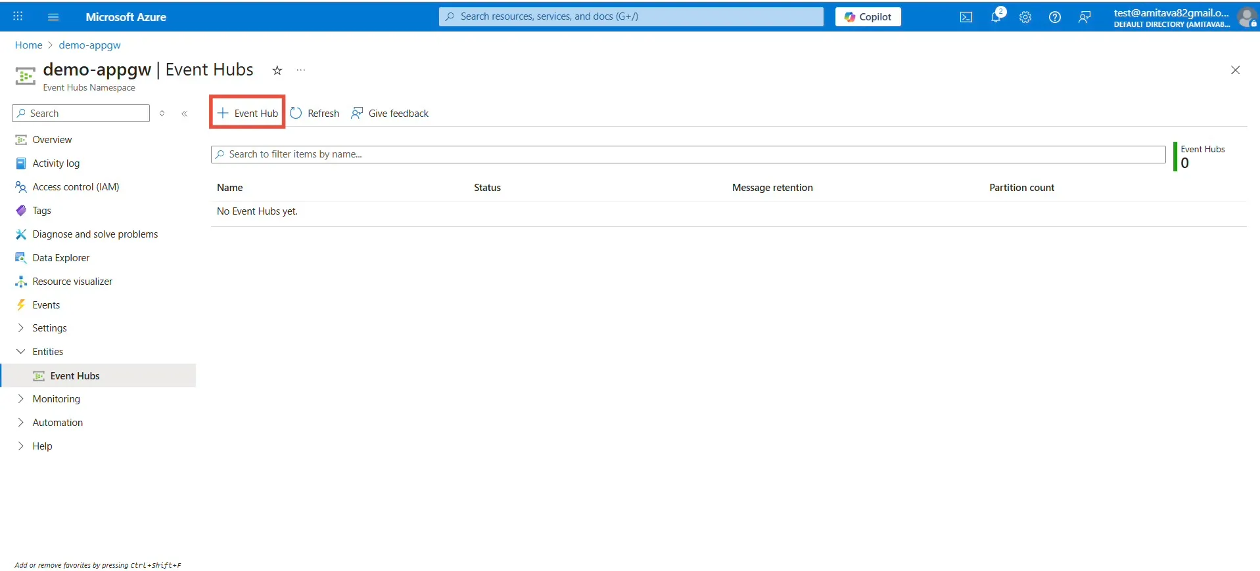
Task: Collapse the sidebar menu with double chevron
Action: pos(185,114)
